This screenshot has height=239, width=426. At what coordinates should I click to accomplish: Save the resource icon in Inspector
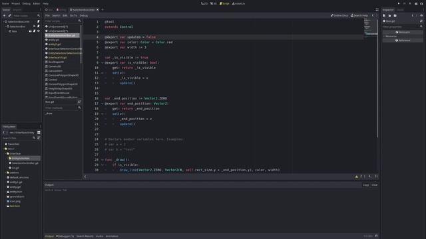point(395,16)
